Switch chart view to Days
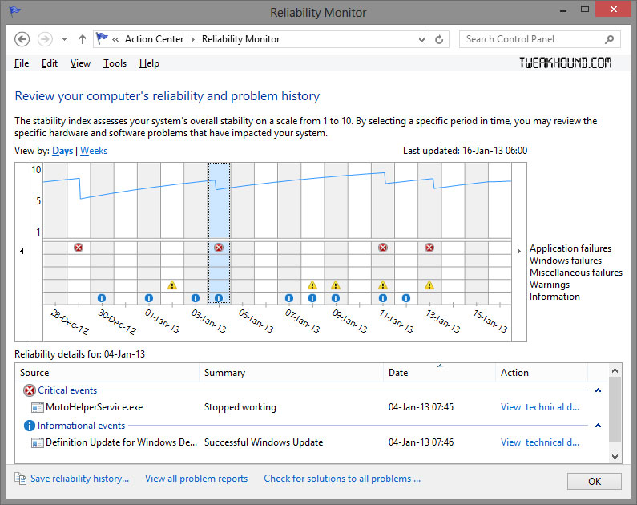The width and height of the screenshot is (637, 505). point(62,151)
